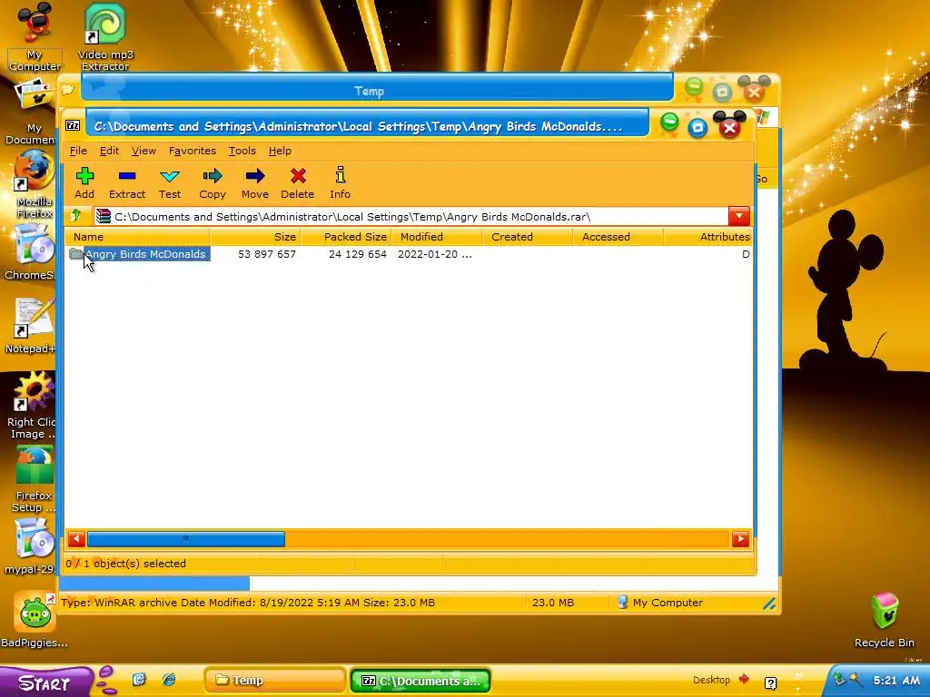Minimize the 7-Zip window green button
Image resolution: width=930 pixels, height=697 pixels.
click(x=669, y=123)
